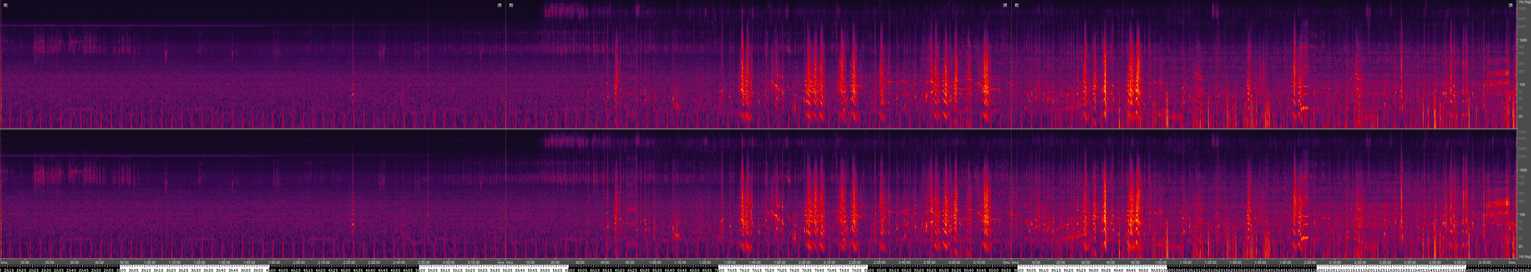This screenshot has height=272, width=1531.
Task: Click the third clip's fade-in handle
Action: (1017, 5)
